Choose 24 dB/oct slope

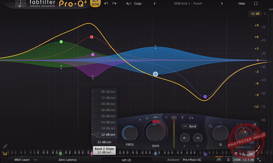tap(104, 122)
